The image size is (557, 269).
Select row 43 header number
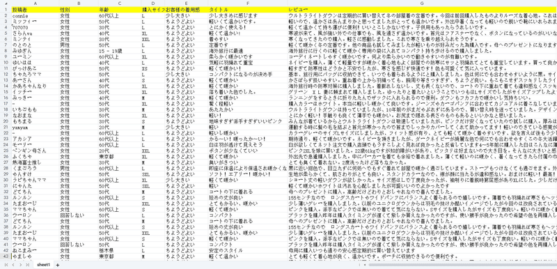6,256
